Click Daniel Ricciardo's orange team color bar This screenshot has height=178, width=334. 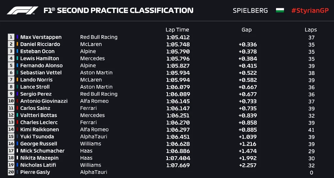pyautogui.click(x=18, y=44)
